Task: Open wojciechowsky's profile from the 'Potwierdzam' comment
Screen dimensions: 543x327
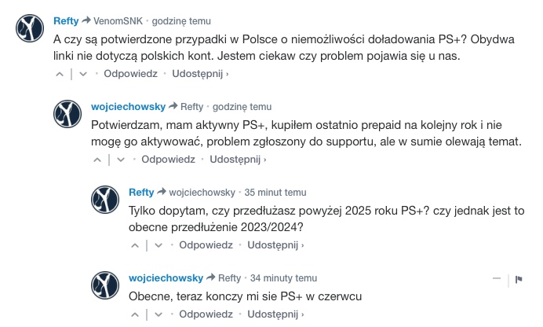Action: pos(128,106)
